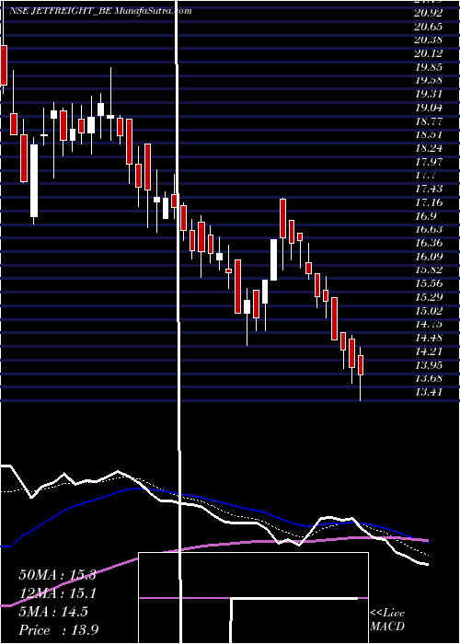
Task: Click the 16.9 price axis label
Action: (425, 216)
